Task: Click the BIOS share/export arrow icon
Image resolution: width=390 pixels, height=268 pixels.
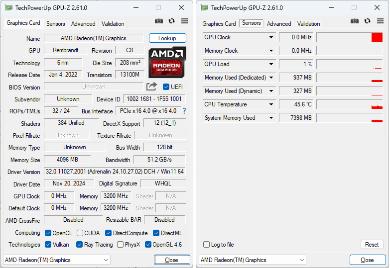Action: pyautogui.click(x=151, y=87)
